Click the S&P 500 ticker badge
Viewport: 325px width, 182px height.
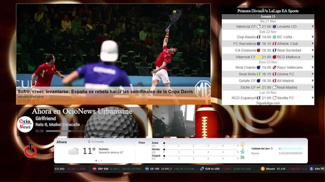pos(94,169)
